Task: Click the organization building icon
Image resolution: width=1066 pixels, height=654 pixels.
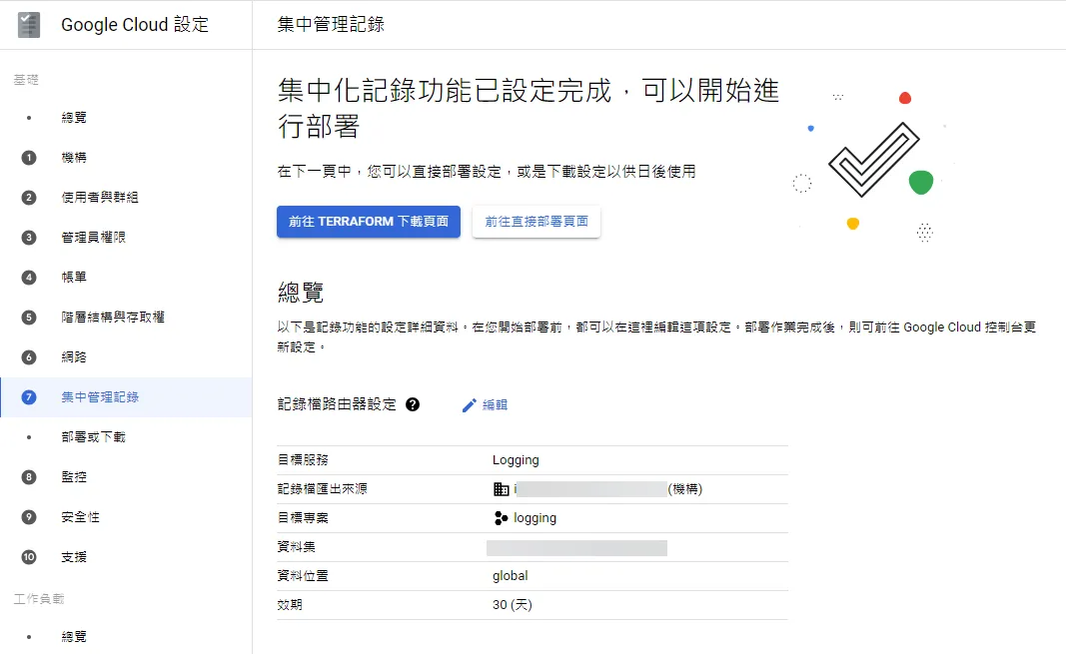Action: pos(502,489)
